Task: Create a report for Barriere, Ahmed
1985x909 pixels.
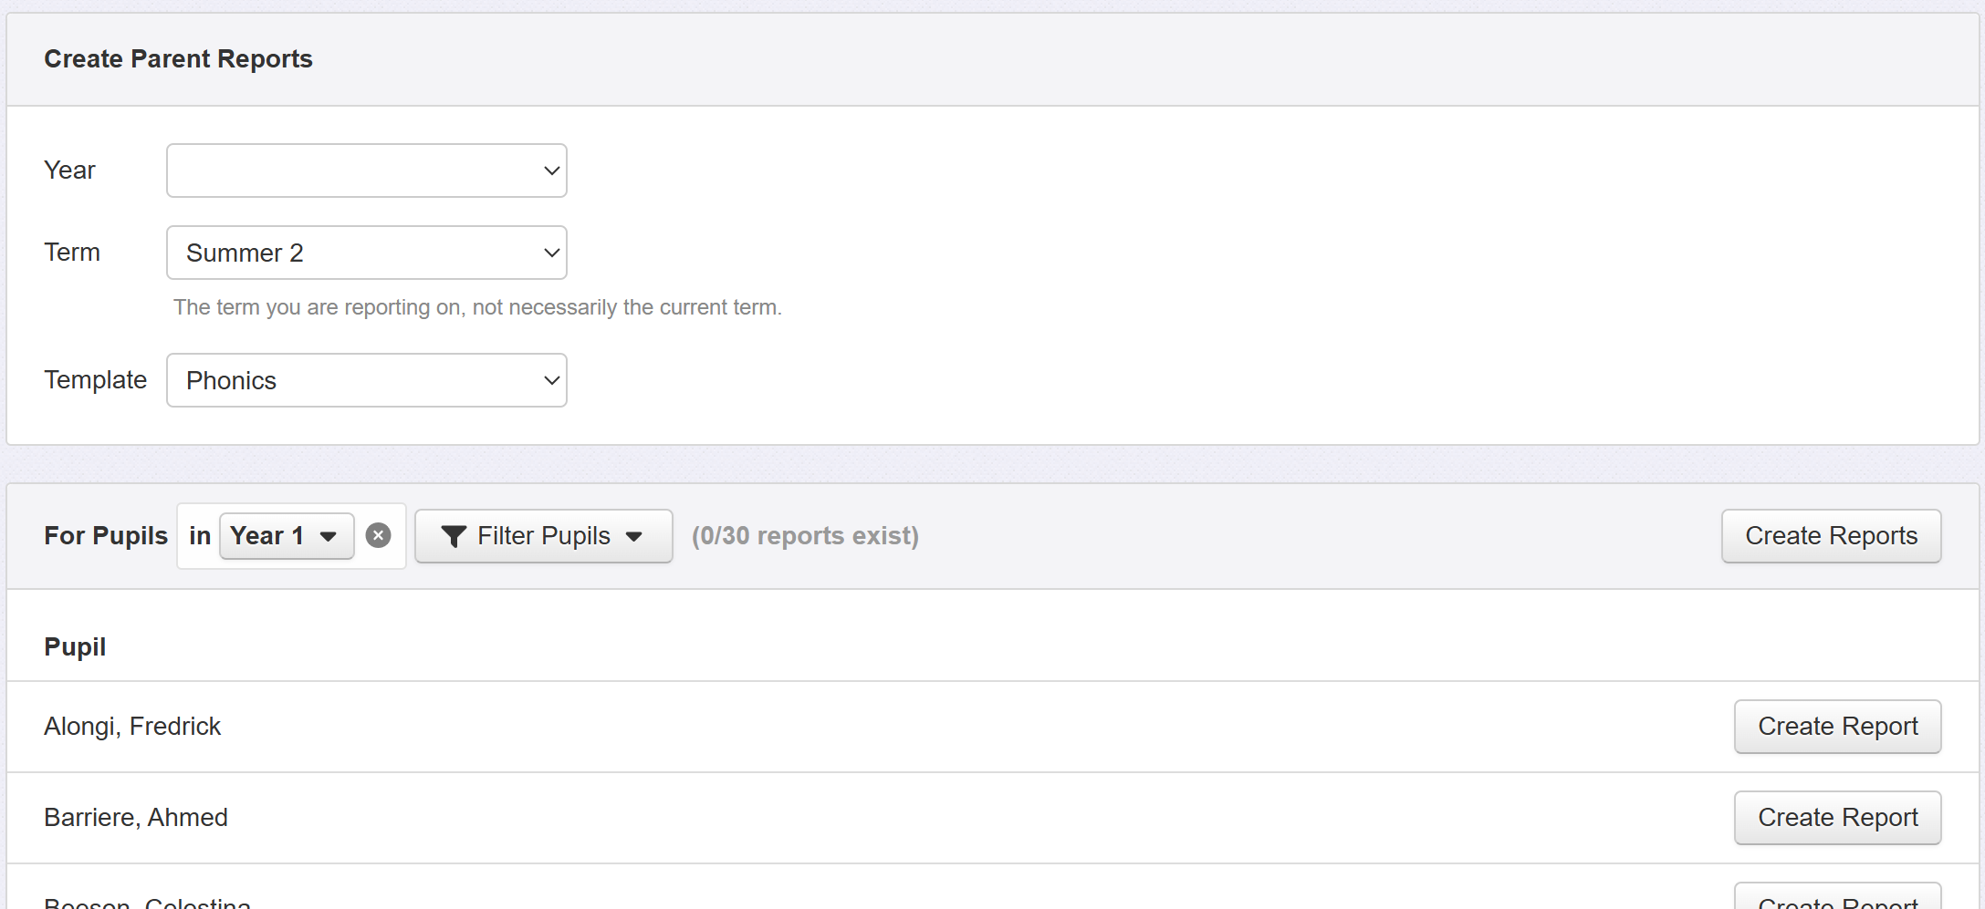Action: point(1837,818)
